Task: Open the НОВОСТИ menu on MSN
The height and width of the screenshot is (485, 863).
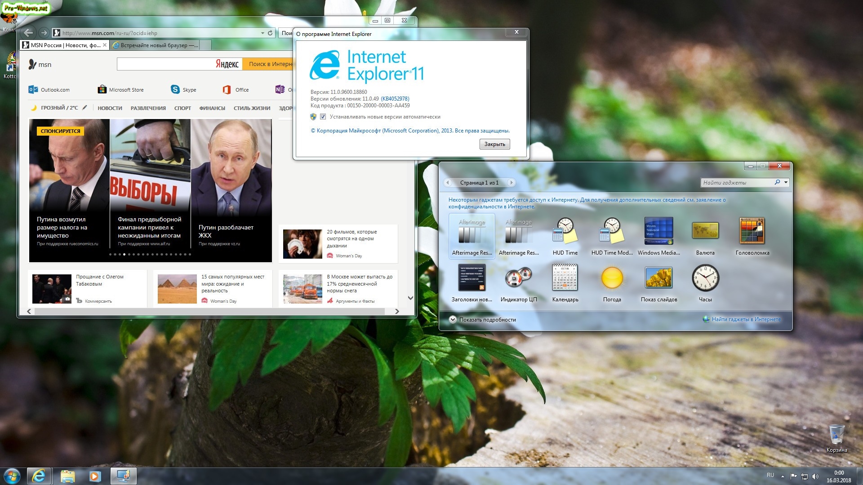Action: (110, 108)
